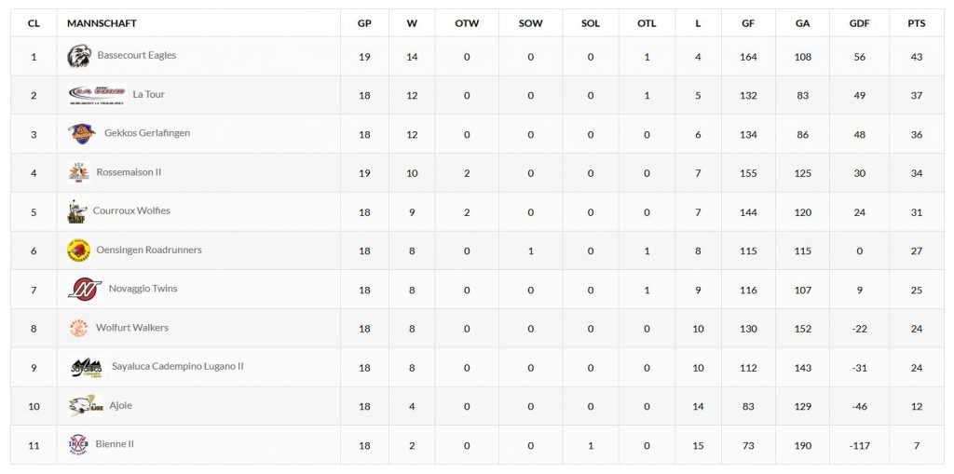Open the Gekkos Gerlafingen team link
Viewport: 954px width, 474px height.
click(147, 132)
